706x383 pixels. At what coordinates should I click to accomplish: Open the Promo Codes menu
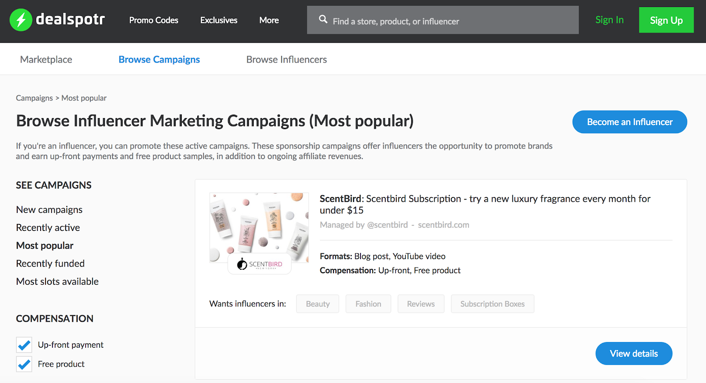coord(154,20)
